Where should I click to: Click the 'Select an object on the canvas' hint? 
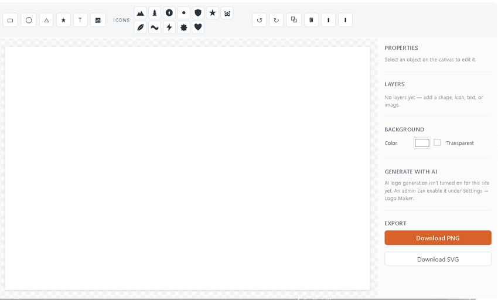(x=430, y=60)
